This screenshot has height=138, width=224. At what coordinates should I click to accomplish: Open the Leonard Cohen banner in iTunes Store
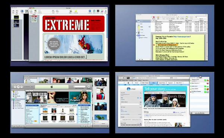pos(58,97)
